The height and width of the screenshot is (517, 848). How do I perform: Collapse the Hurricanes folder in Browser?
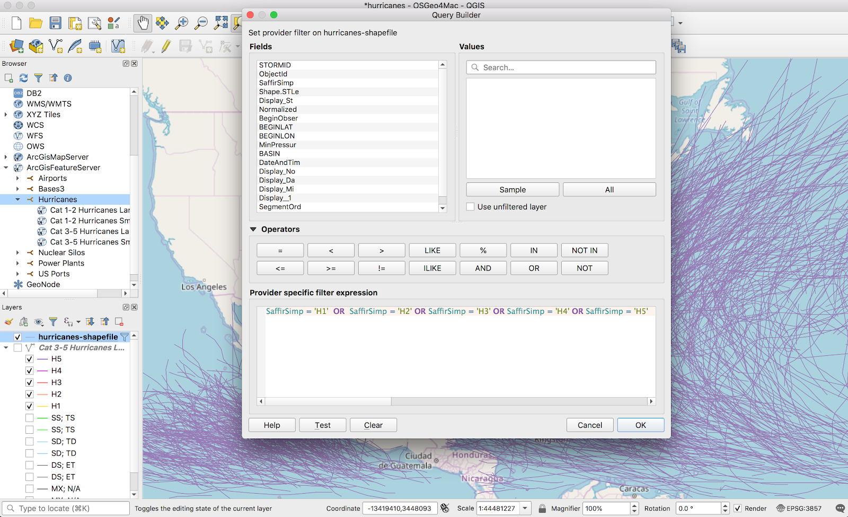pos(17,199)
